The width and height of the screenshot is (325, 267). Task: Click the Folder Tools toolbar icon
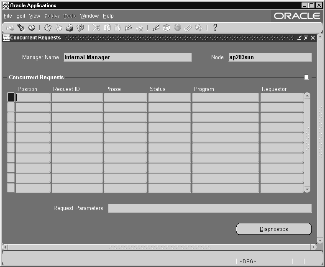coord(199,28)
